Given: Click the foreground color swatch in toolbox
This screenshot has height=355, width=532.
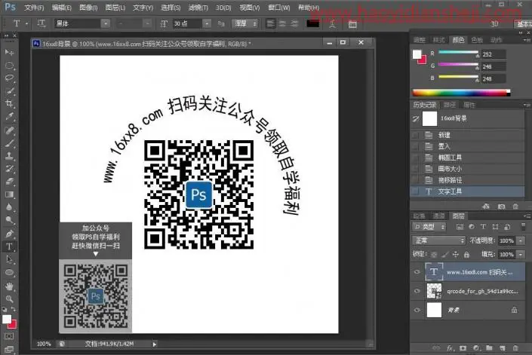Looking at the screenshot, I should (7, 319).
